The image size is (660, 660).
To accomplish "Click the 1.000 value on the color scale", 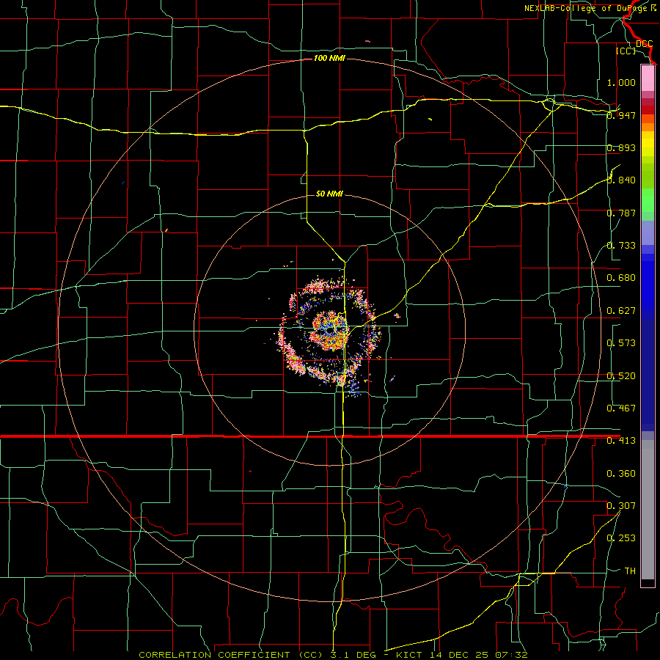I will [x=621, y=82].
